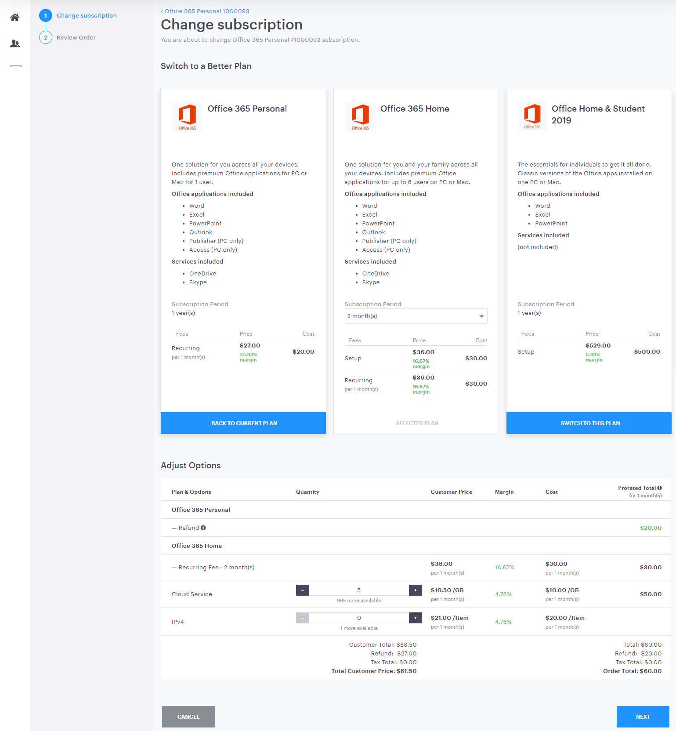Click the Refund: -$27.00 line
676x731 pixels.
394,653
